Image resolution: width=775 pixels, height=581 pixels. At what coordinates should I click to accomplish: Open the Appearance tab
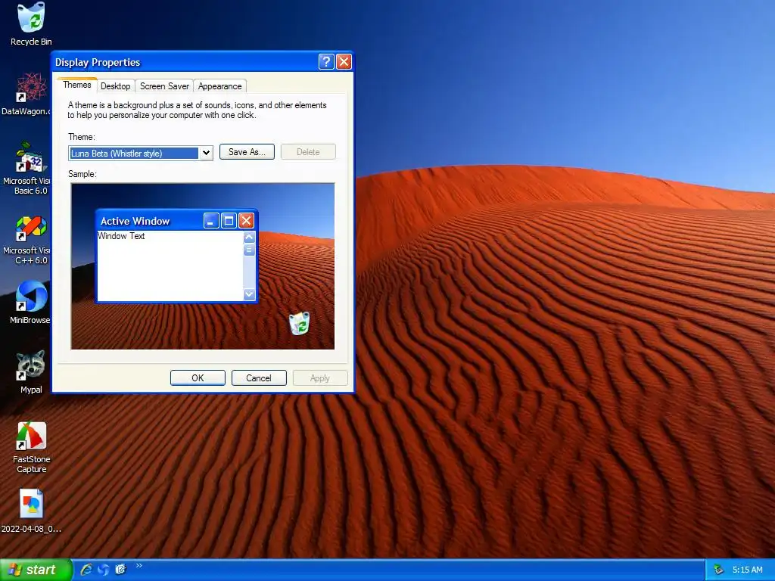click(219, 86)
